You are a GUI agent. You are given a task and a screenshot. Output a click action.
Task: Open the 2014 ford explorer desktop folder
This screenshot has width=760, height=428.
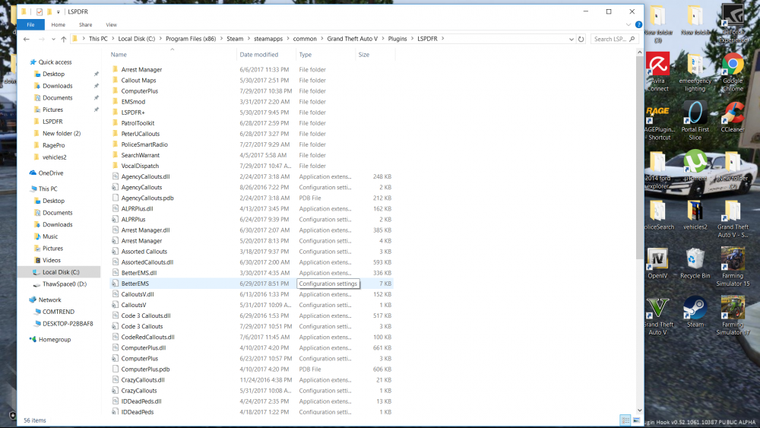click(x=657, y=170)
